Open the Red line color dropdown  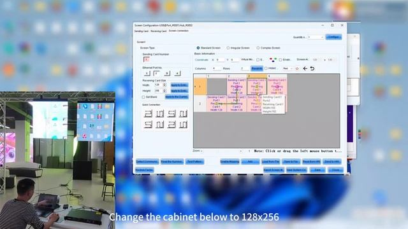[288, 69]
